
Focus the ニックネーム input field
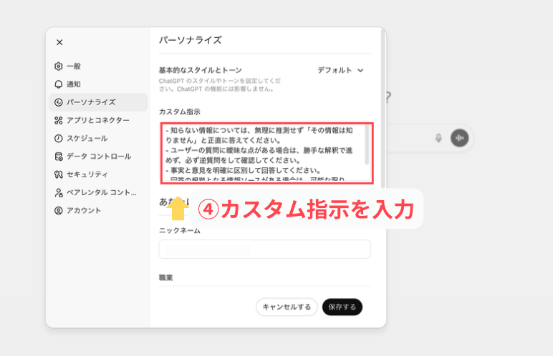point(264,249)
